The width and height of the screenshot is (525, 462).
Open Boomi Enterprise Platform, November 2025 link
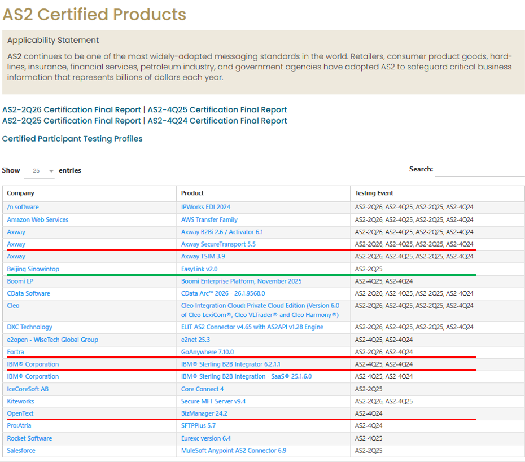pyautogui.click(x=242, y=281)
